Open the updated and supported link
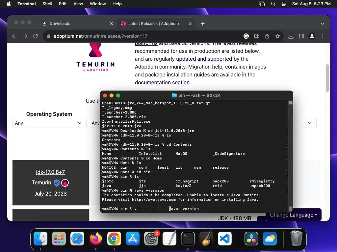 204,59
